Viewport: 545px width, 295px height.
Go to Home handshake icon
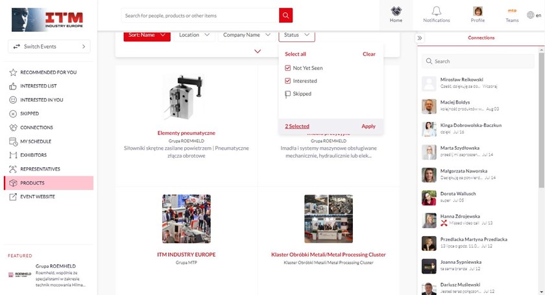396,12
